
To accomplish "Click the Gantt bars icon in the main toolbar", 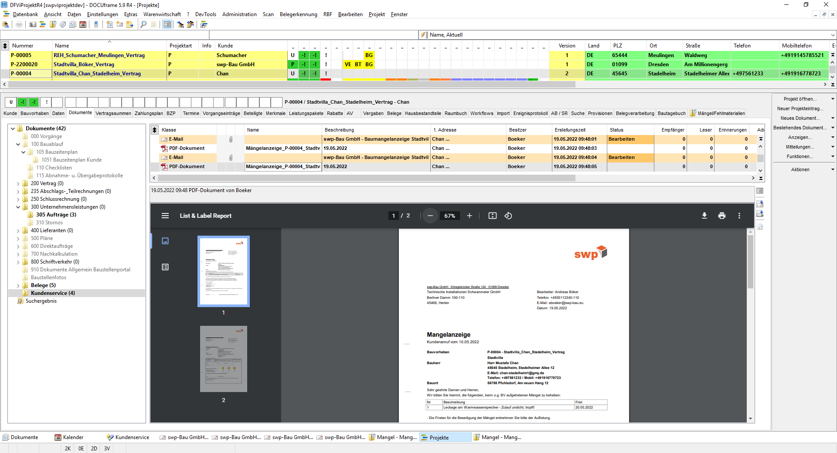I will 43,24.
